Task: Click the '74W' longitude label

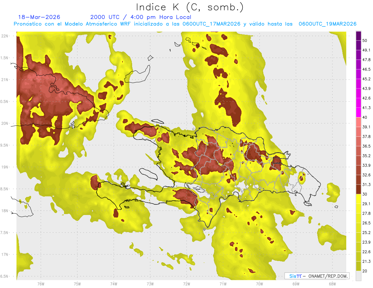Action: [x=114, y=284]
